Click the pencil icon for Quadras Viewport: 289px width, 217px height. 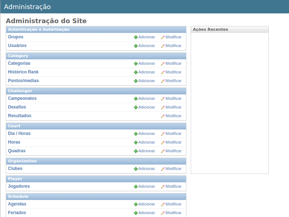coord(163,151)
